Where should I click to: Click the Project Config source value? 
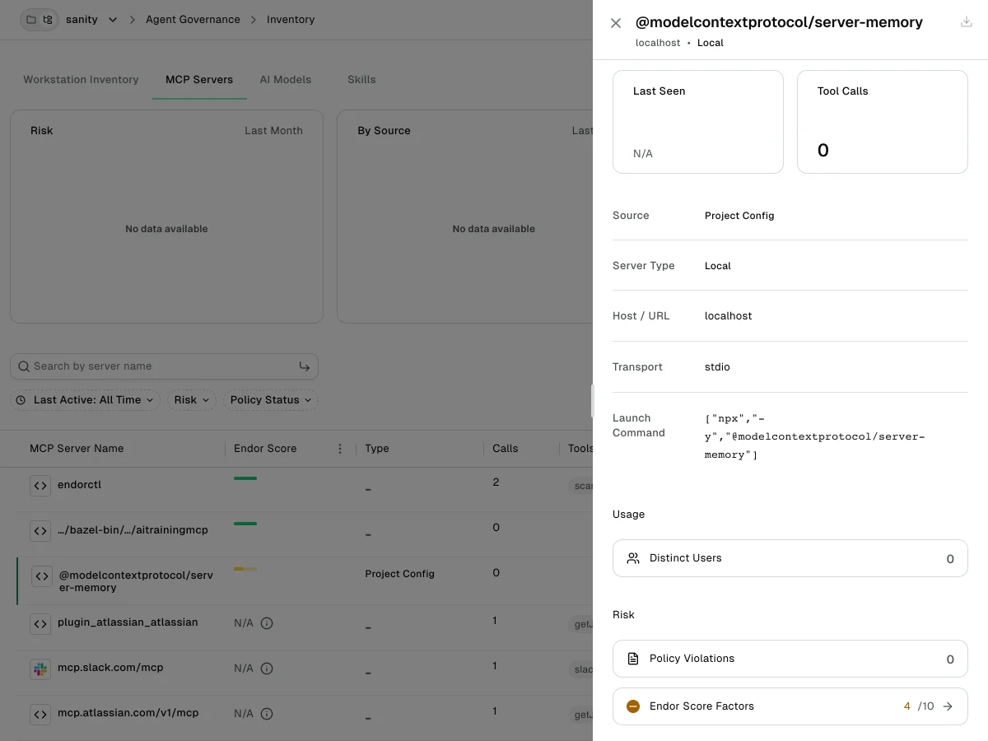point(739,216)
